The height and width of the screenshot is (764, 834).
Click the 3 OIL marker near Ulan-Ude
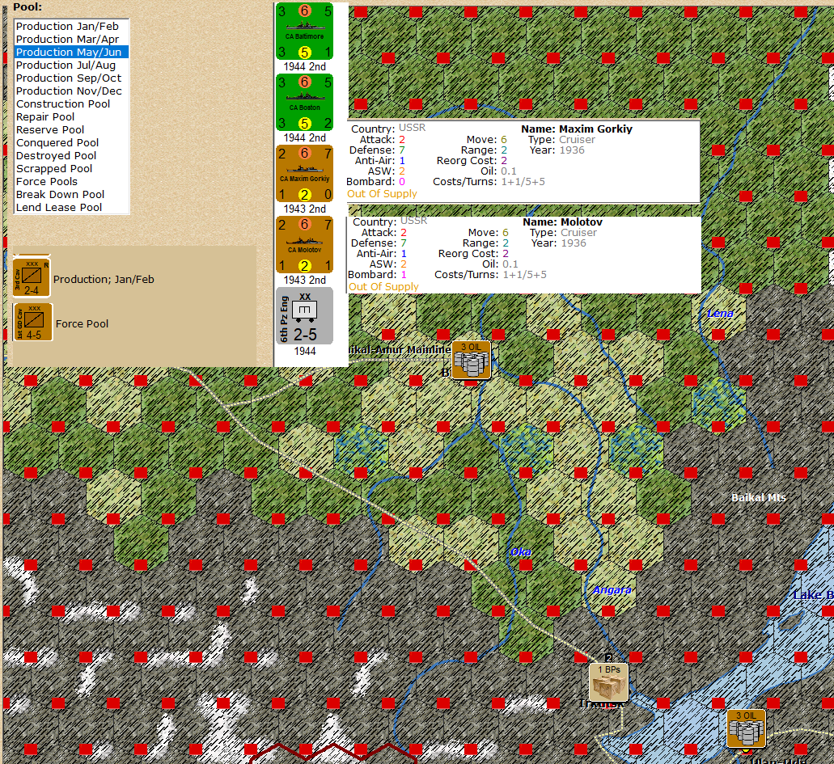click(747, 728)
